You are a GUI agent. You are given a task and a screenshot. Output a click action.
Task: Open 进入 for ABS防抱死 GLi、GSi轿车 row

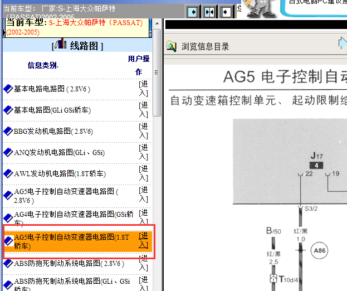[143, 283]
